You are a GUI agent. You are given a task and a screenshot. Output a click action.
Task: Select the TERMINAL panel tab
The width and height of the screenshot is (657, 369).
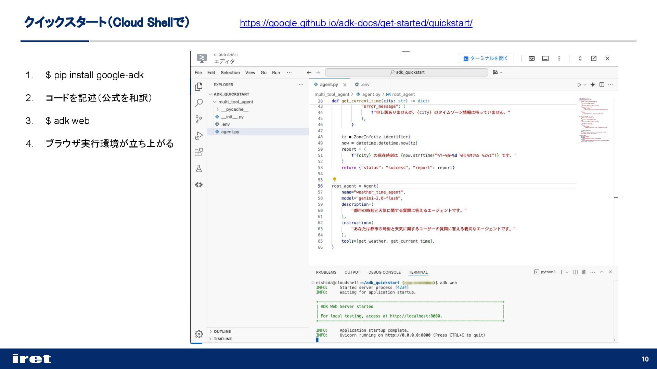418,272
